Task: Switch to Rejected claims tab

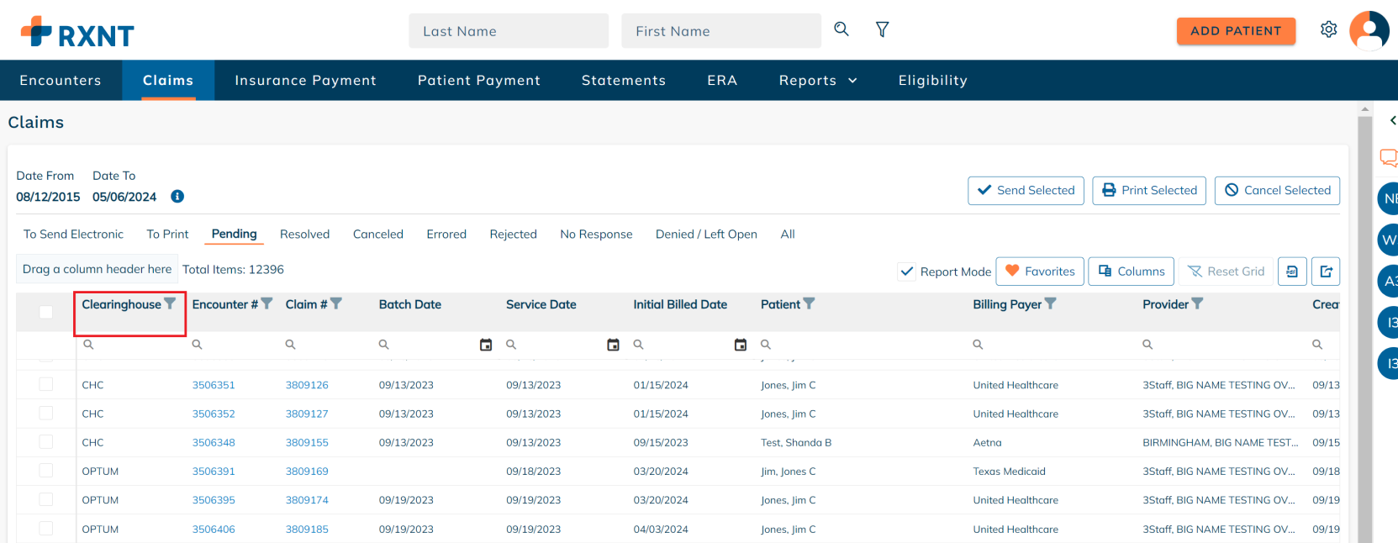Action: point(514,235)
